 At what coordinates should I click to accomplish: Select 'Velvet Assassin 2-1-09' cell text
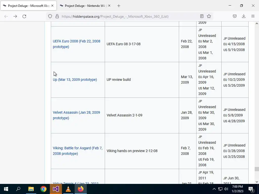pyautogui.click(x=124, y=115)
